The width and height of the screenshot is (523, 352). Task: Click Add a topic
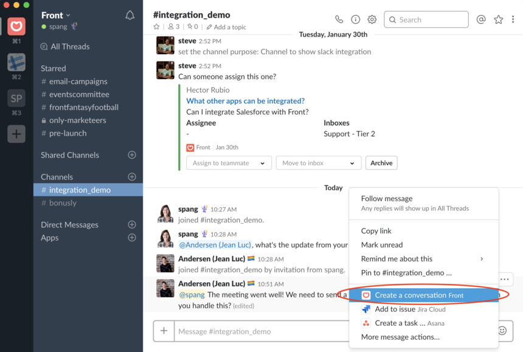[x=226, y=27]
